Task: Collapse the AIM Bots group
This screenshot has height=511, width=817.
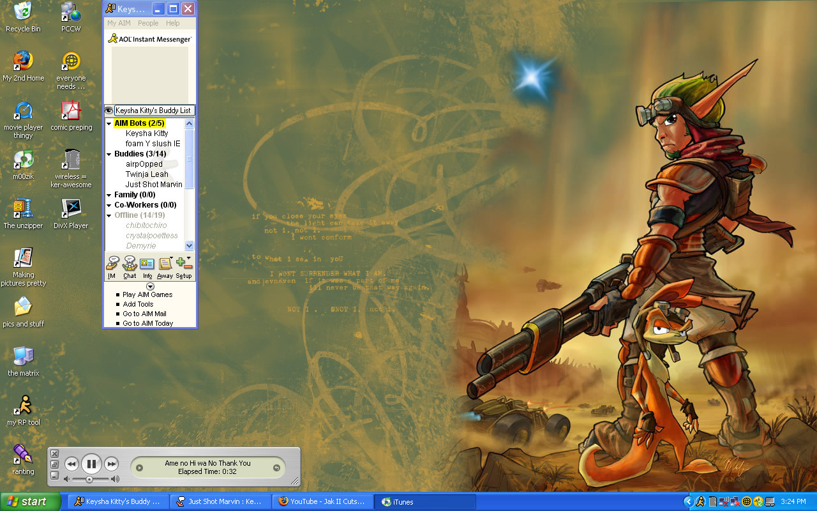Action: (x=109, y=123)
